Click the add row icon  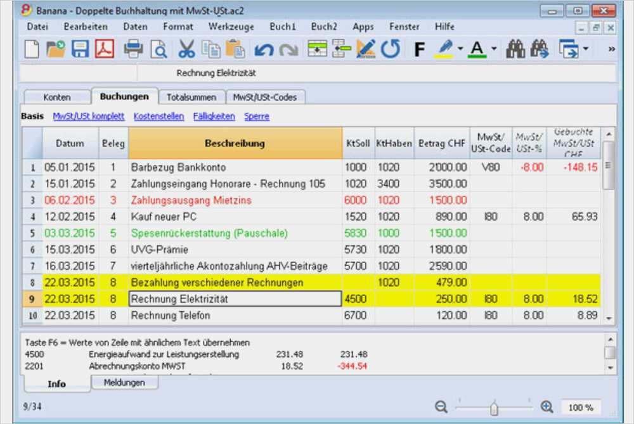tap(317, 49)
